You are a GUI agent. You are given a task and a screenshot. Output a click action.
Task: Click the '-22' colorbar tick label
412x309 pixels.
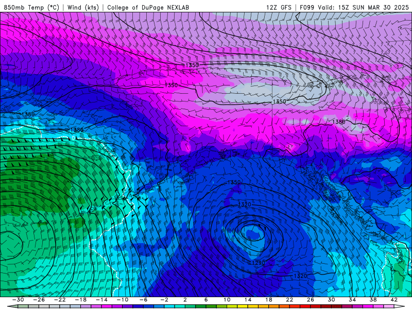[60, 300]
